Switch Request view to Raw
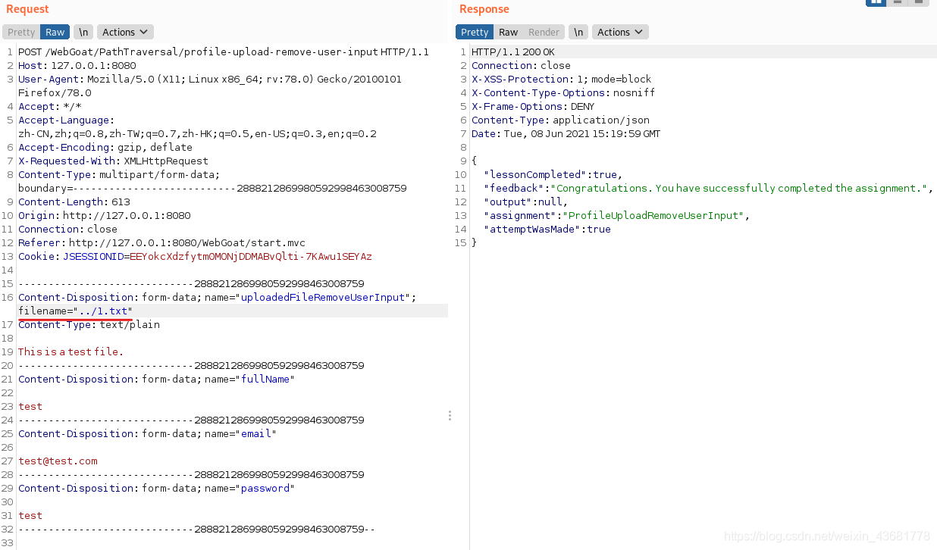Screen dimensions: 937x550 (x=55, y=32)
